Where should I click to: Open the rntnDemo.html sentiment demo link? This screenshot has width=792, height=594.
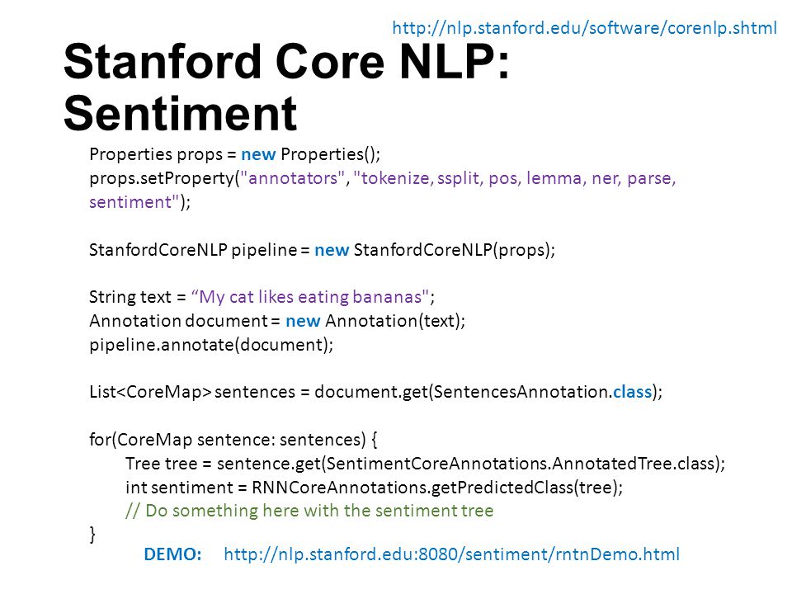tap(451, 554)
